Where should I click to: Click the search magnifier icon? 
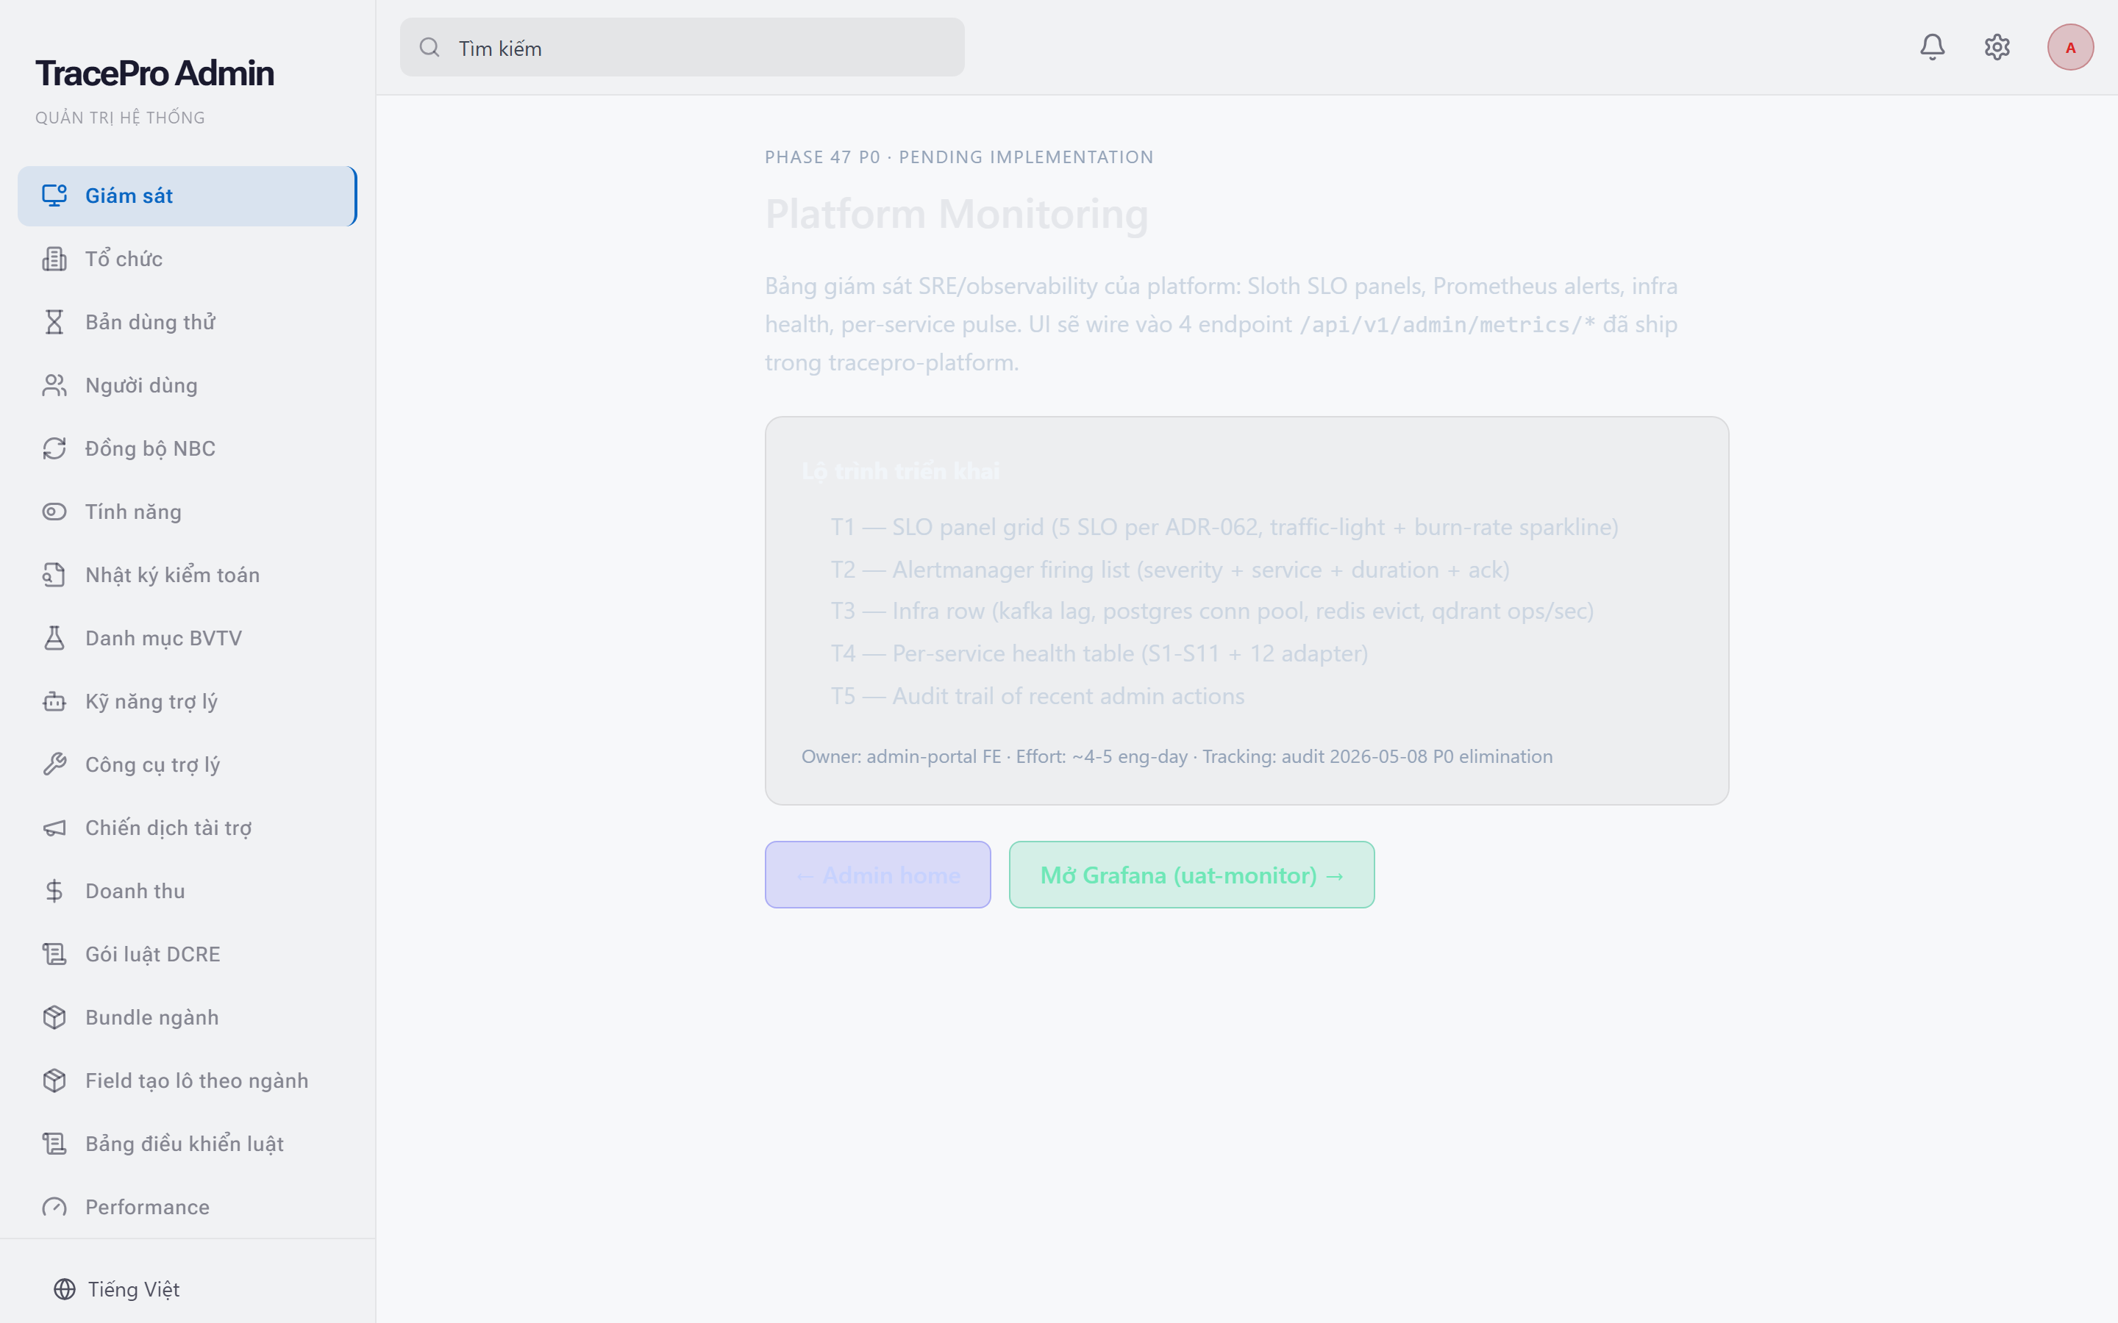coord(429,47)
